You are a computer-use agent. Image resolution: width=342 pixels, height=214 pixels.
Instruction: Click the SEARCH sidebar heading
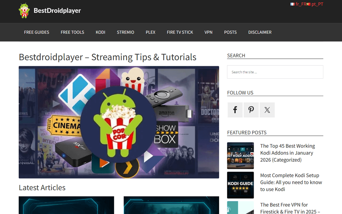coord(236,56)
